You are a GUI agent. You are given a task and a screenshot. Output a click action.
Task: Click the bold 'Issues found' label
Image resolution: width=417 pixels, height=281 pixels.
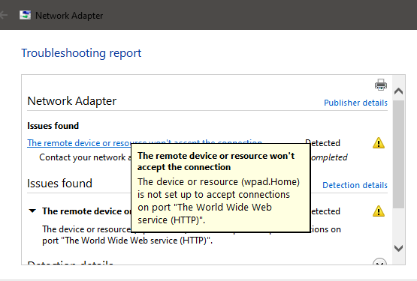(53, 126)
